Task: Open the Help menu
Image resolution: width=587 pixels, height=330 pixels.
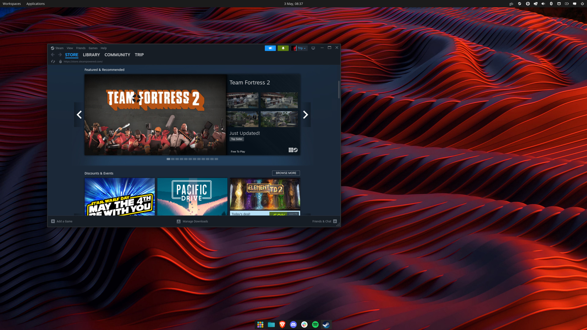Action: (104, 48)
